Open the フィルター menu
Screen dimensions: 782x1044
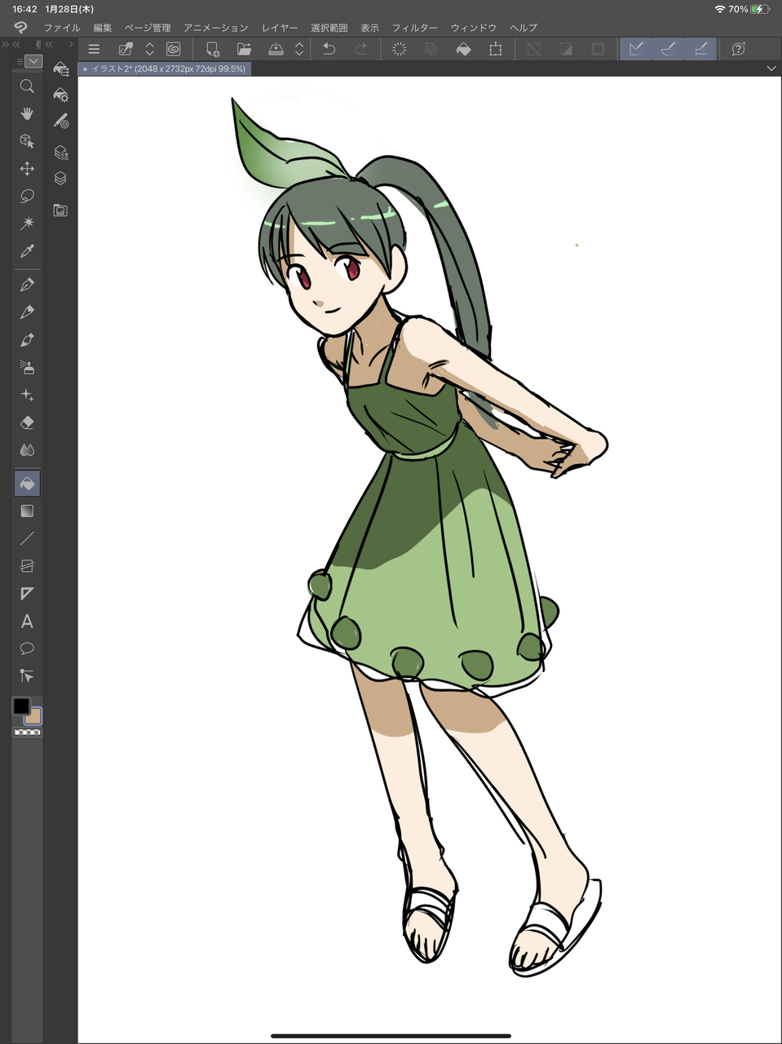[x=414, y=27]
